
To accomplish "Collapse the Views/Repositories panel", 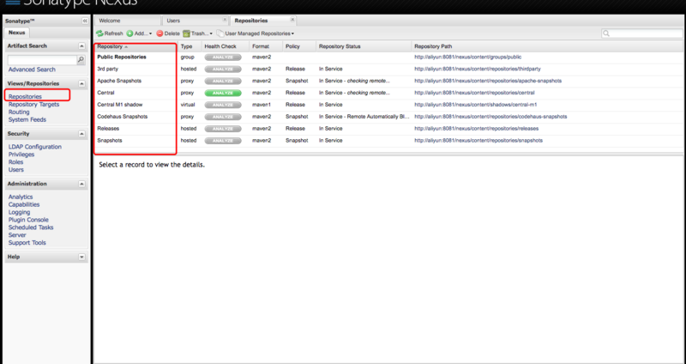I will 81,83.
